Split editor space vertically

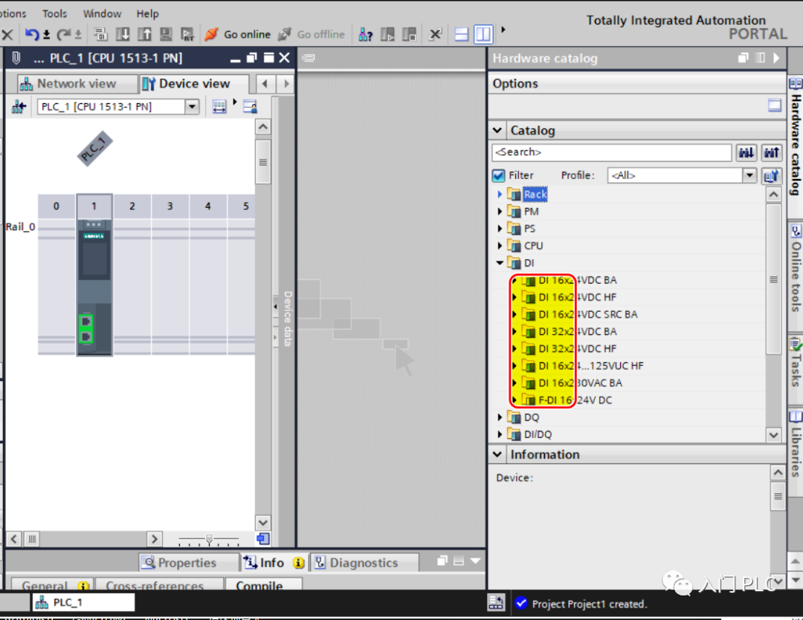(483, 34)
